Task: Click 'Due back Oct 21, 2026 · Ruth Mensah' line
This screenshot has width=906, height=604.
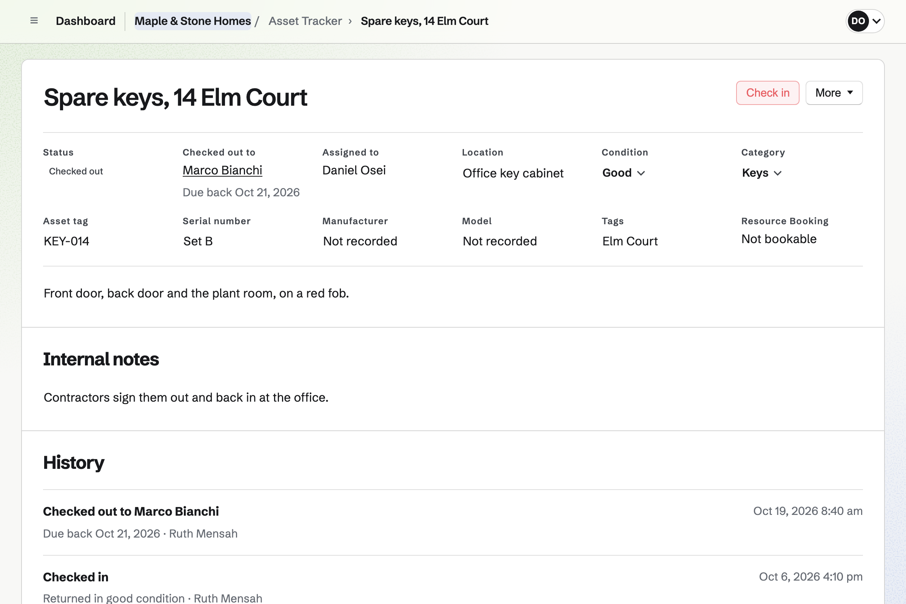Action: 140,533
